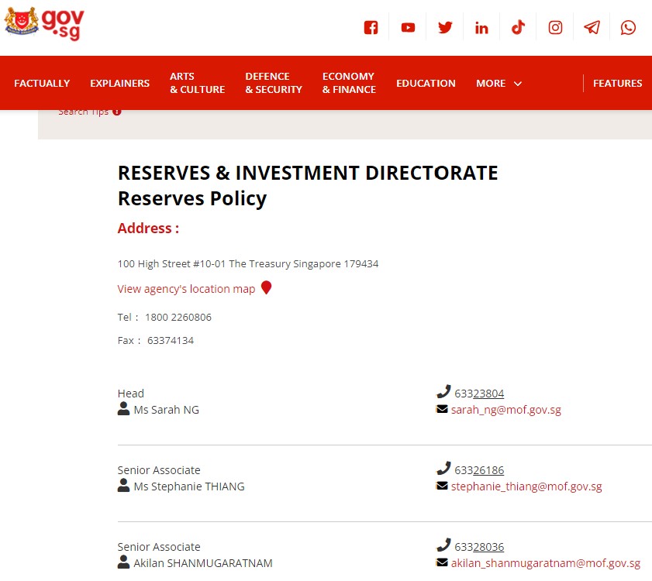Image resolution: width=652 pixels, height=581 pixels.
Task: Click the name Ms Sarah NG
Action: tap(167, 410)
